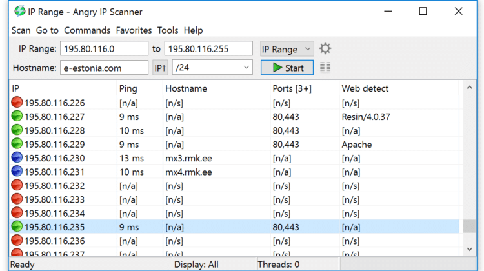Click the red status dot for 195.80.116.232
484x271 pixels.
[x=17, y=185]
